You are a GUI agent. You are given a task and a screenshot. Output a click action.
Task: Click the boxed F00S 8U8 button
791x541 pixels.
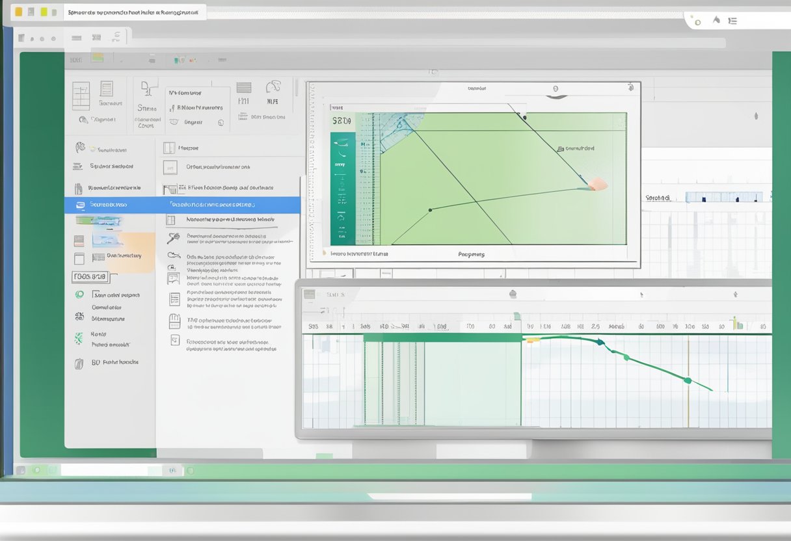pos(90,277)
